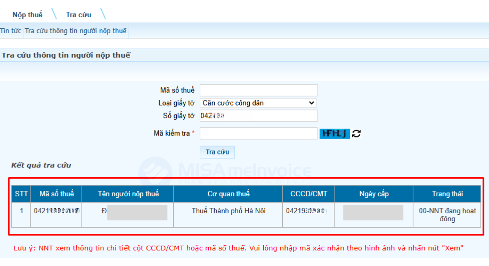Focus the Mã số thuế input field

click(x=258, y=90)
